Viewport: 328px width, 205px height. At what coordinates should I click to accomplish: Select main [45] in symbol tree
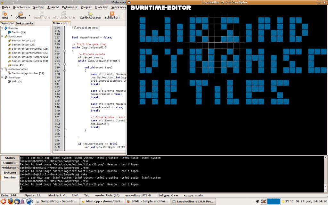pyautogui.click(x=18, y=65)
